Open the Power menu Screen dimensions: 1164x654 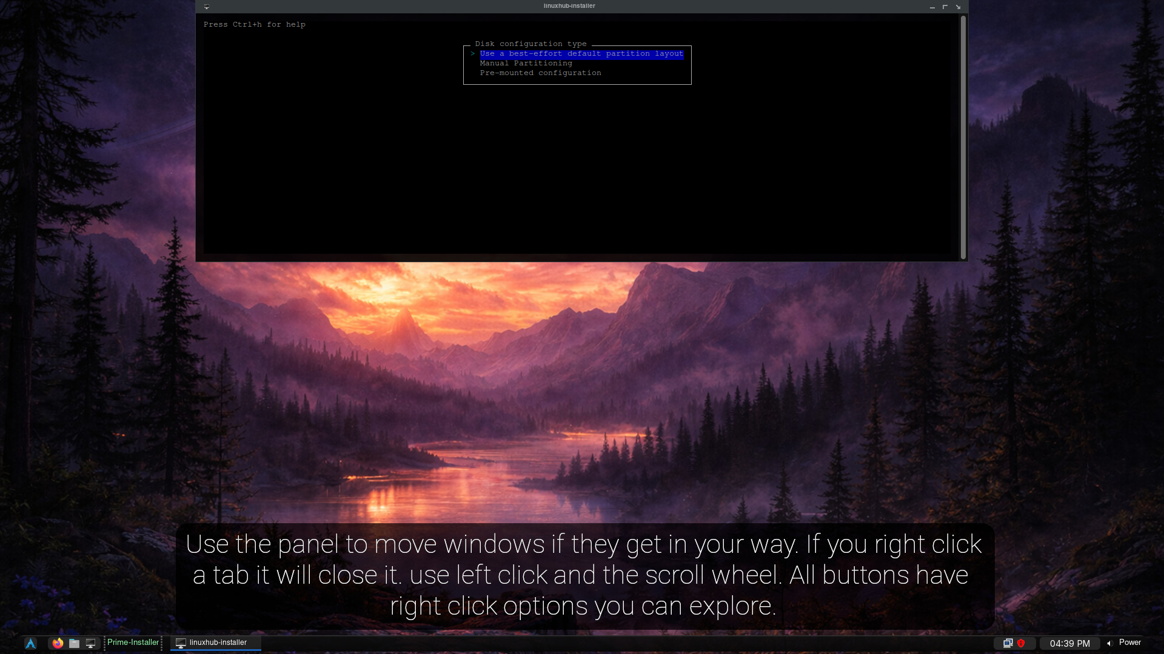coord(1129,642)
